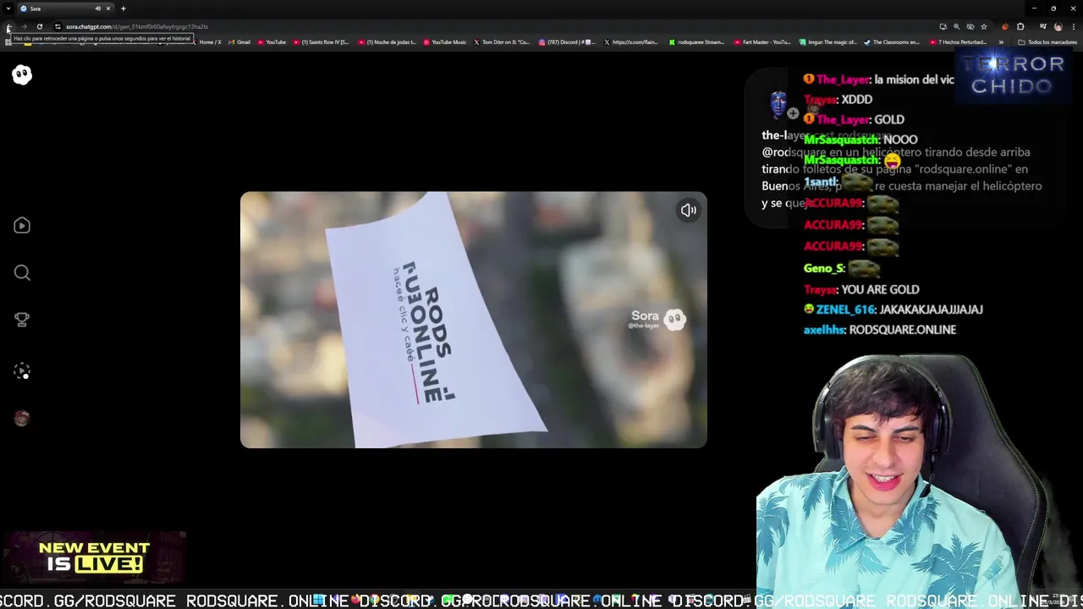The width and height of the screenshot is (1083, 609).
Task: Open the Tom Dörr on X bookmark
Action: pos(501,42)
